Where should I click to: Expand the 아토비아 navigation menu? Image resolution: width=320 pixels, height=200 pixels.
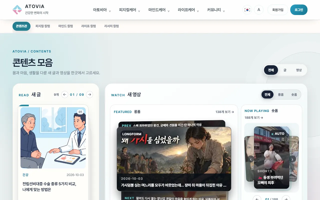point(102,10)
